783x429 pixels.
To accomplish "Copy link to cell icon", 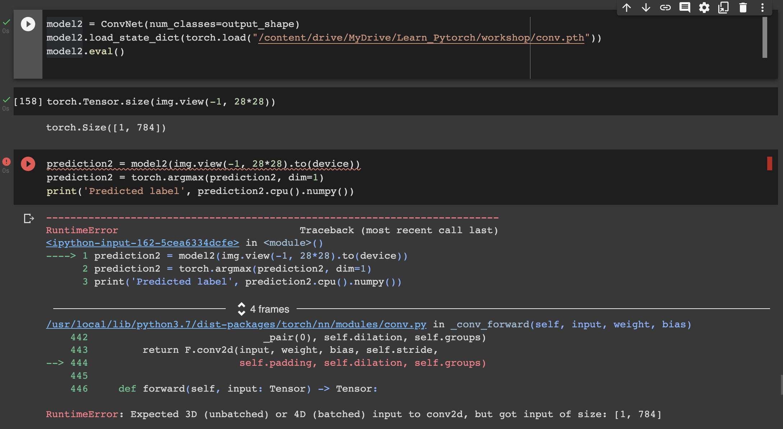I will [x=665, y=8].
